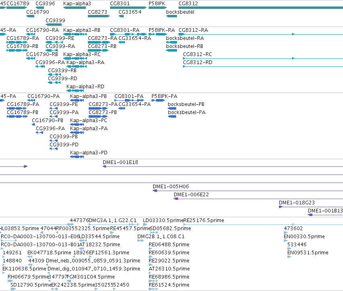
Task: Click the CG8301 gene feature
Action: [128, 8]
